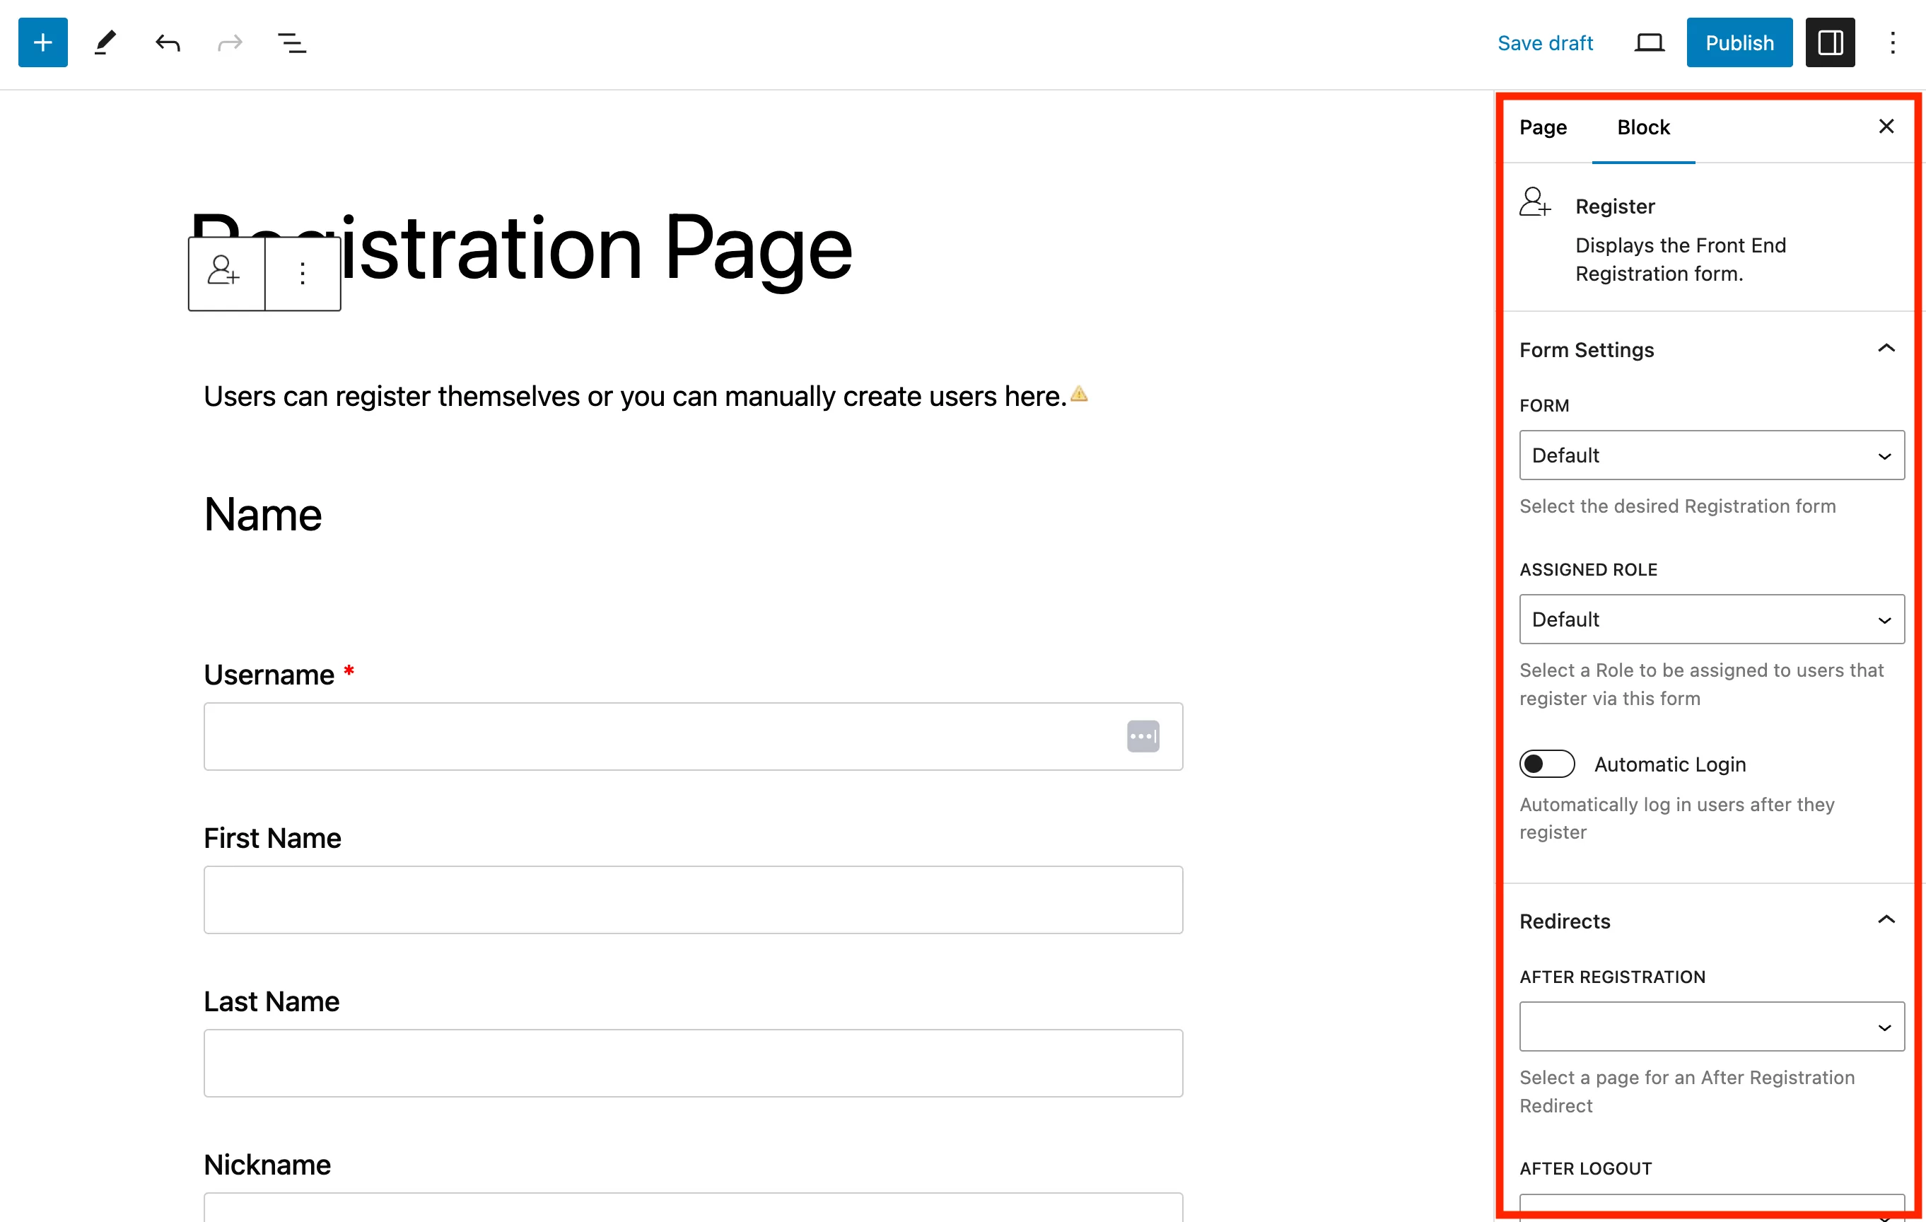The image size is (1926, 1222).
Task: Redo the last undone change
Action: tap(230, 42)
